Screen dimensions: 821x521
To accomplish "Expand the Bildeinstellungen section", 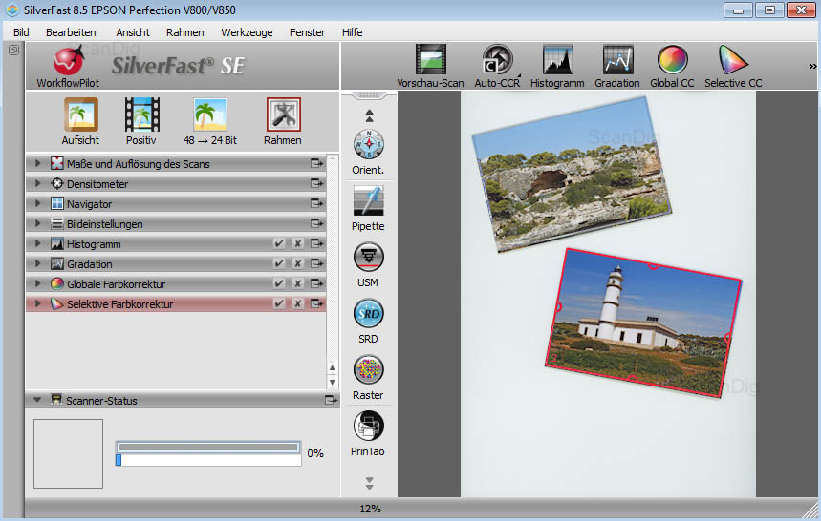I will [x=37, y=223].
